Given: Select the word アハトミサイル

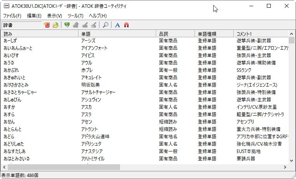Looking at the screenshot, I should [93, 158].
